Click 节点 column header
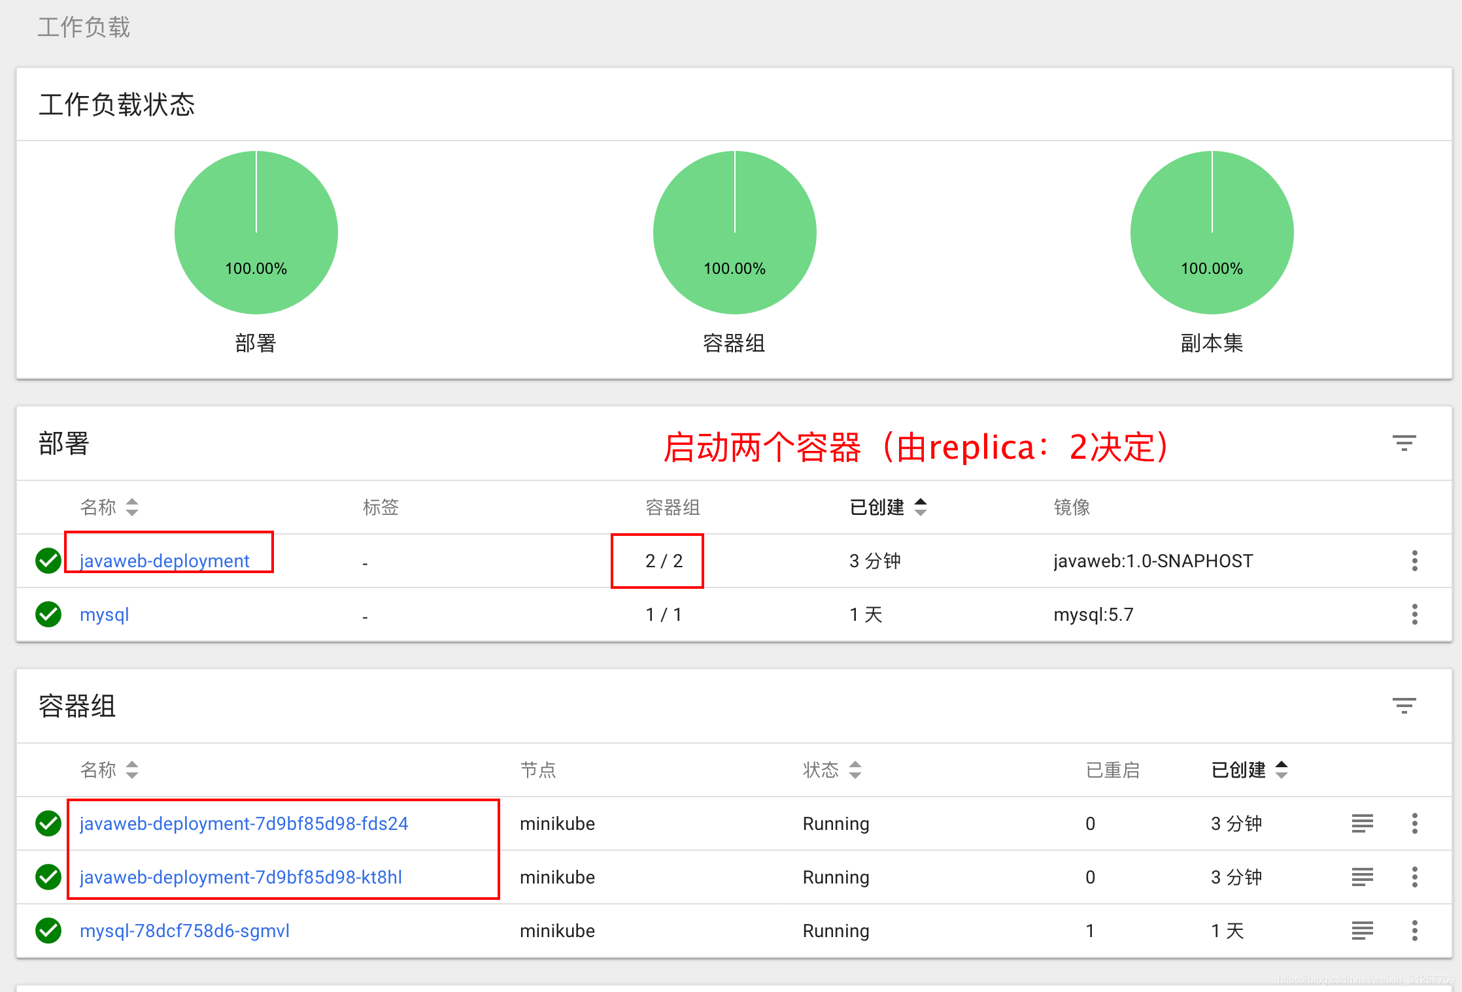The width and height of the screenshot is (1462, 992). pyautogui.click(x=538, y=770)
